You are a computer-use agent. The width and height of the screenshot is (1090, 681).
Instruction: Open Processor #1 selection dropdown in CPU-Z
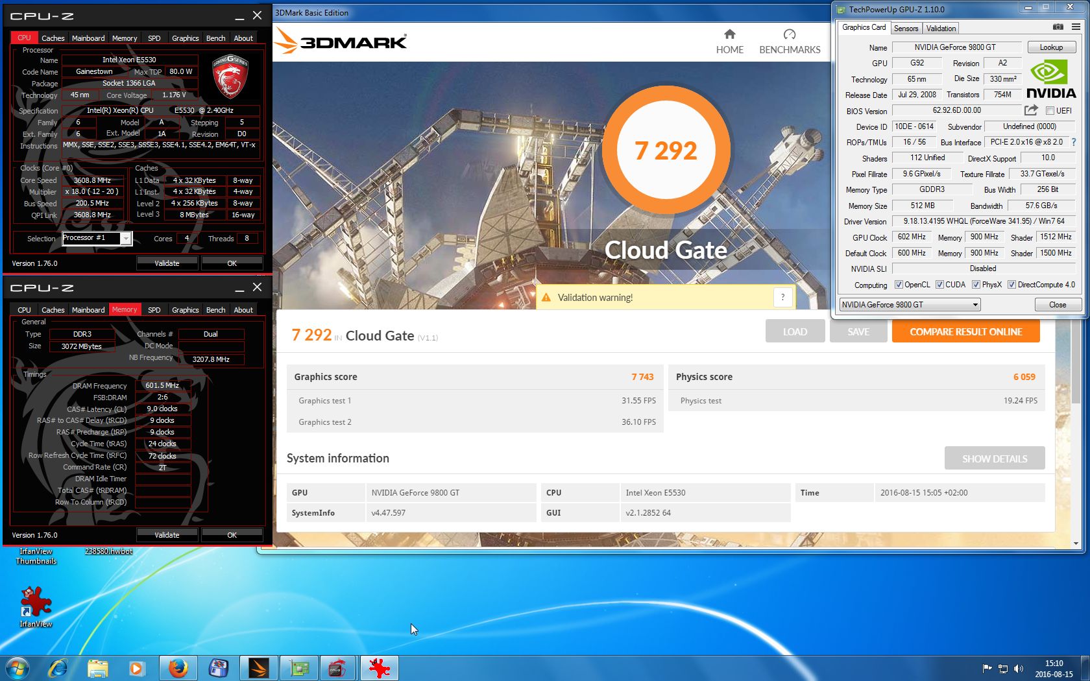(97, 239)
